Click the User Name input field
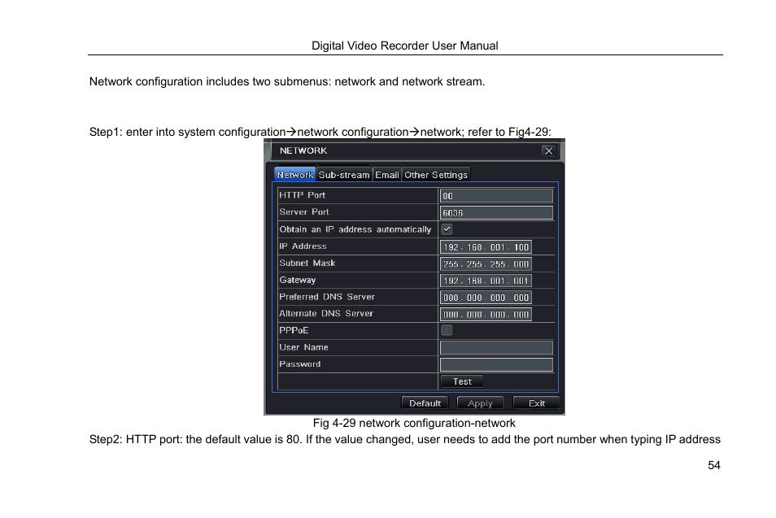Viewport: 776px width, 518px height. tap(496, 347)
